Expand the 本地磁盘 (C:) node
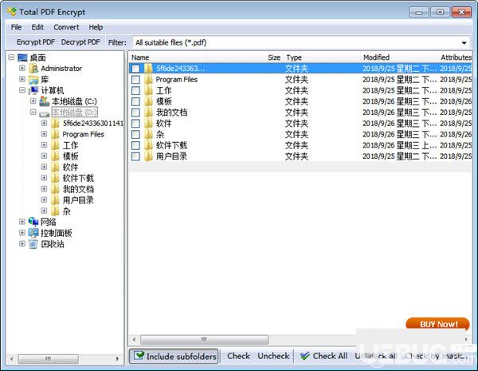 (33, 101)
